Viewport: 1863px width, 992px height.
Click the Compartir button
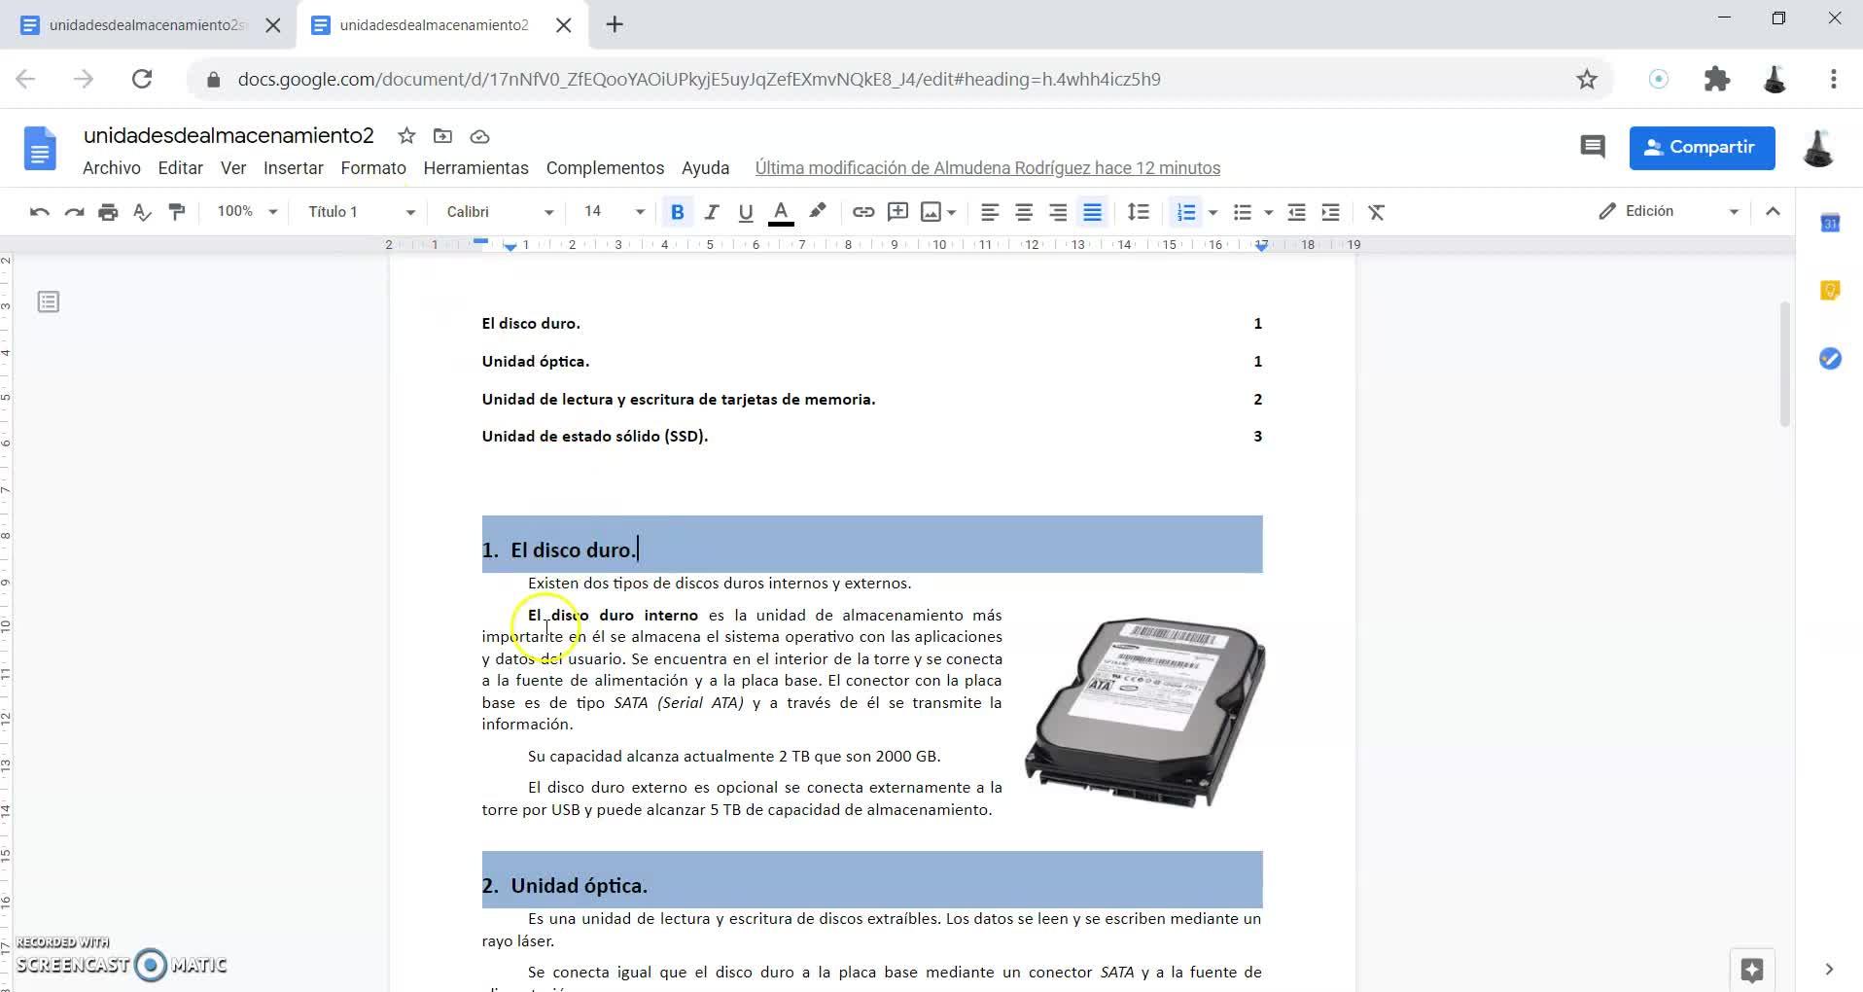tap(1702, 148)
